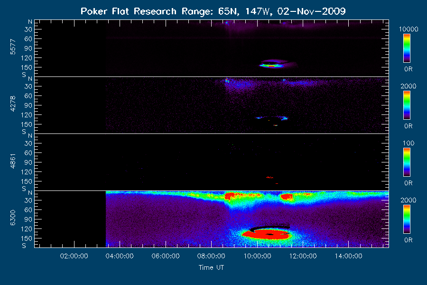Click the 30 tick label on the 5577 panel

tap(28, 29)
